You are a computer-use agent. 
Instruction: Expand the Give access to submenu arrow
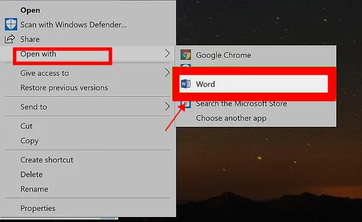(x=168, y=73)
